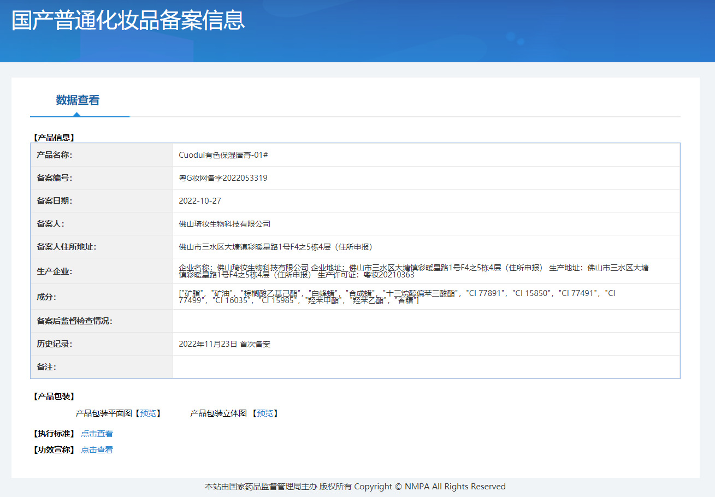Open the 数据查看 tab
Image resolution: width=715 pixels, height=497 pixels.
pyautogui.click(x=78, y=100)
